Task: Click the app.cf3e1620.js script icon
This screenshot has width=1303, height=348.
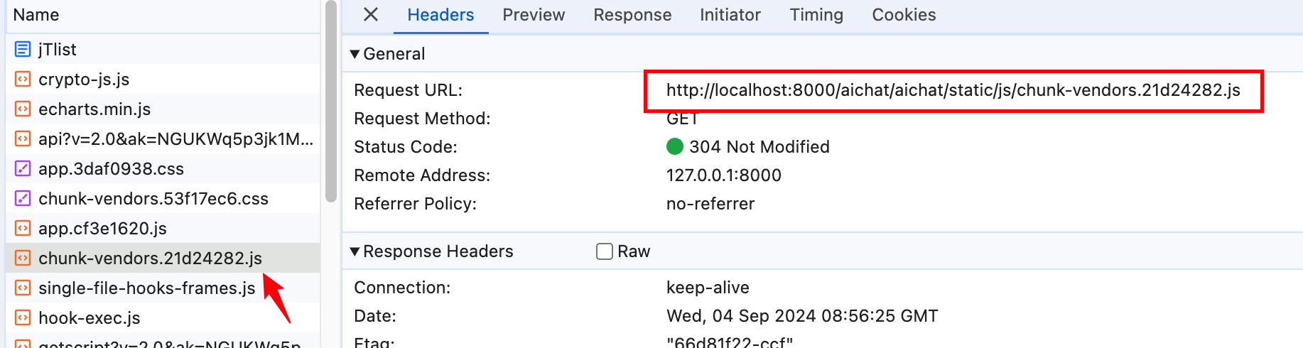Action: click(x=23, y=229)
